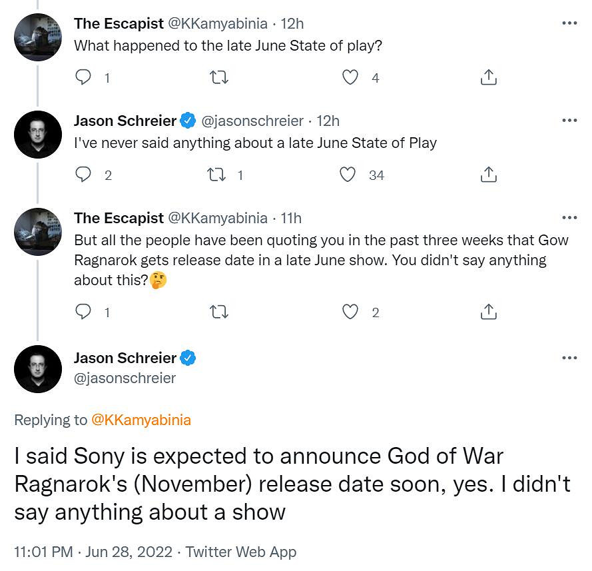Image resolution: width=592 pixels, height=571 pixels.
Task: Open more options on first Escapist tweet
Action: coord(569,23)
